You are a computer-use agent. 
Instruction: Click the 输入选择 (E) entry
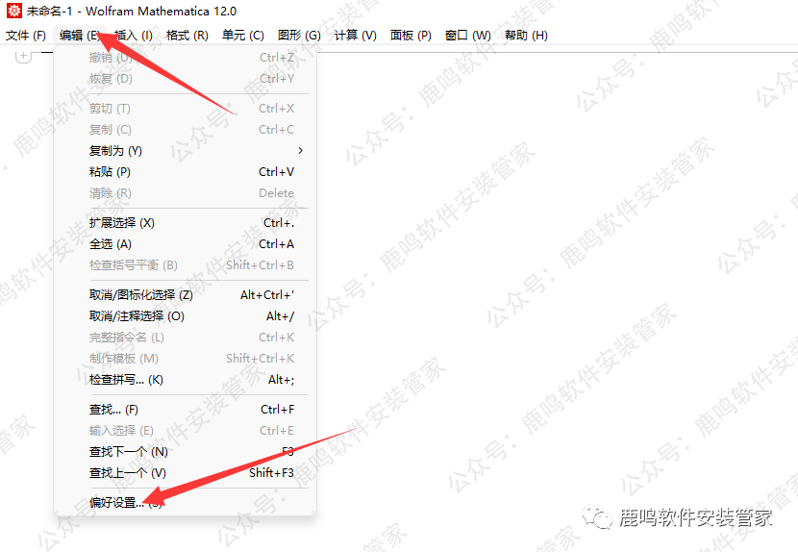click(x=186, y=431)
